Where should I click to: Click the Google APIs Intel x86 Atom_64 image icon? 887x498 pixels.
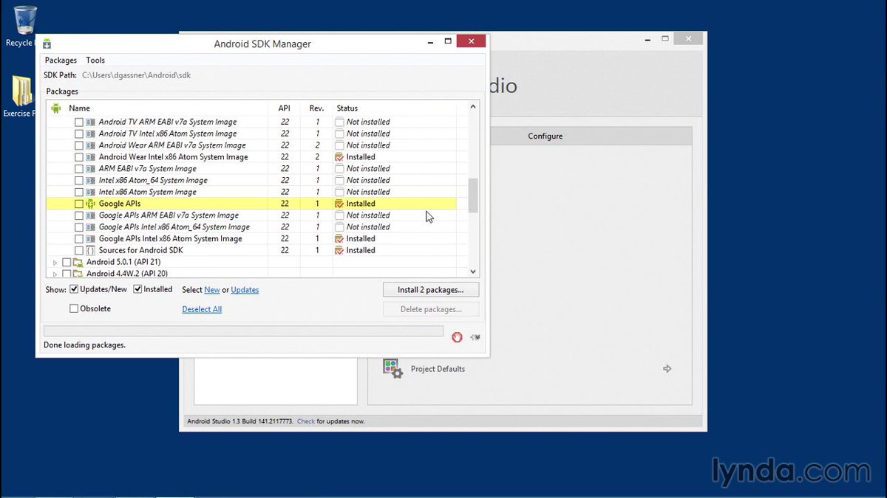(91, 227)
